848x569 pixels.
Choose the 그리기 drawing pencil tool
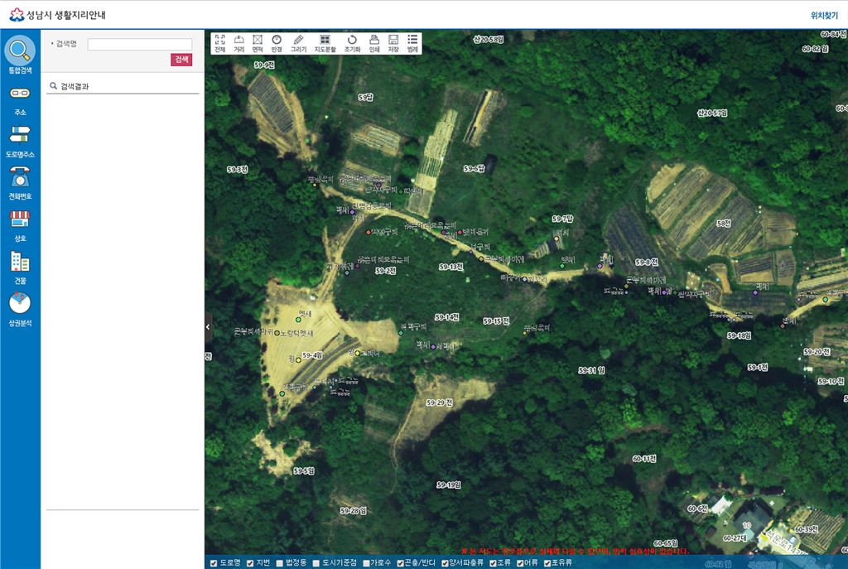298,43
